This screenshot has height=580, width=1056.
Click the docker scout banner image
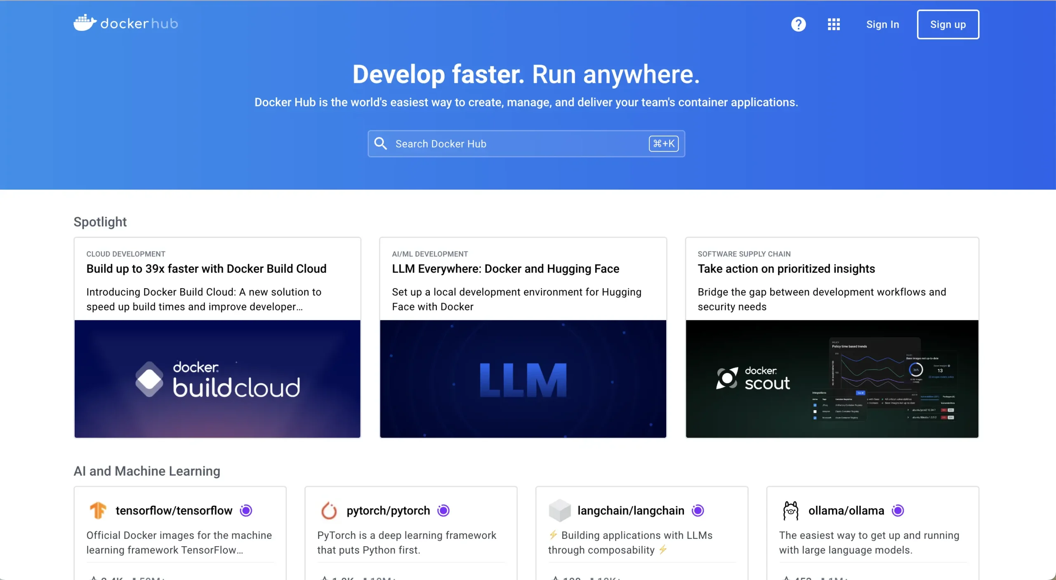click(x=832, y=379)
